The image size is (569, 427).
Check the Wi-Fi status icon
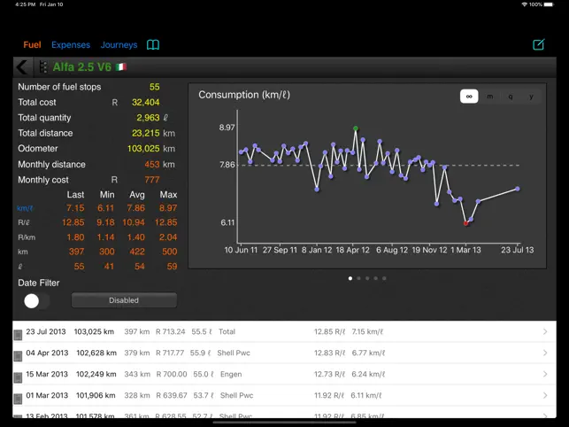pyautogui.click(x=525, y=4)
